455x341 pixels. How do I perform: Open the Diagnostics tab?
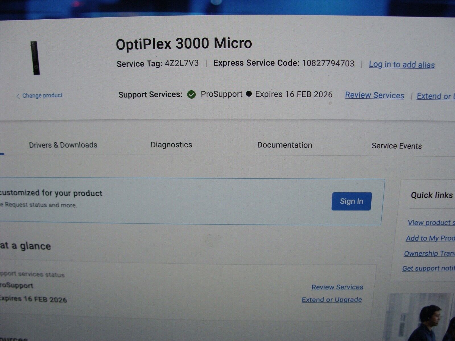171,145
